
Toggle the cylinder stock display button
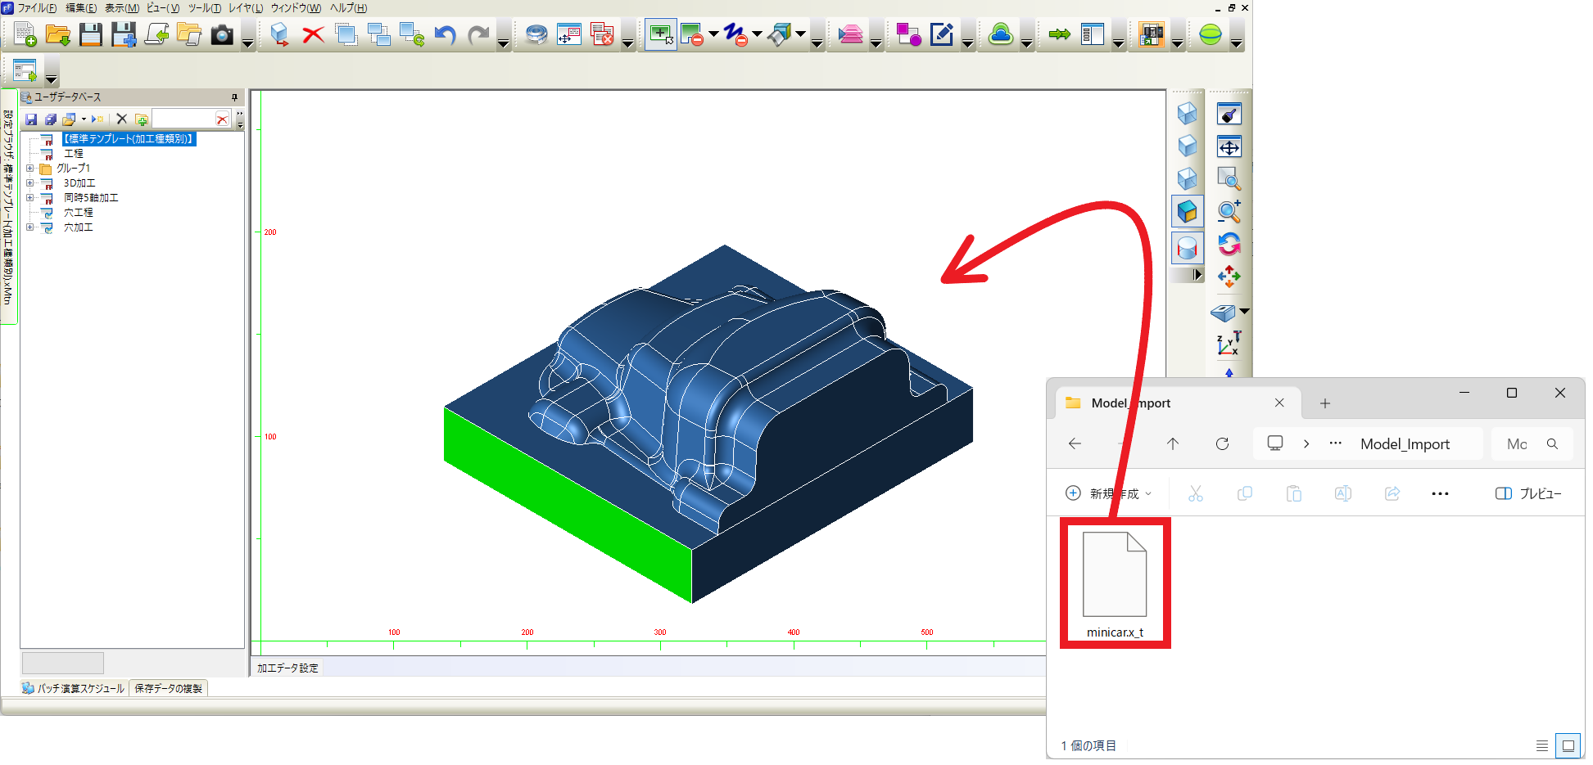(x=1187, y=248)
